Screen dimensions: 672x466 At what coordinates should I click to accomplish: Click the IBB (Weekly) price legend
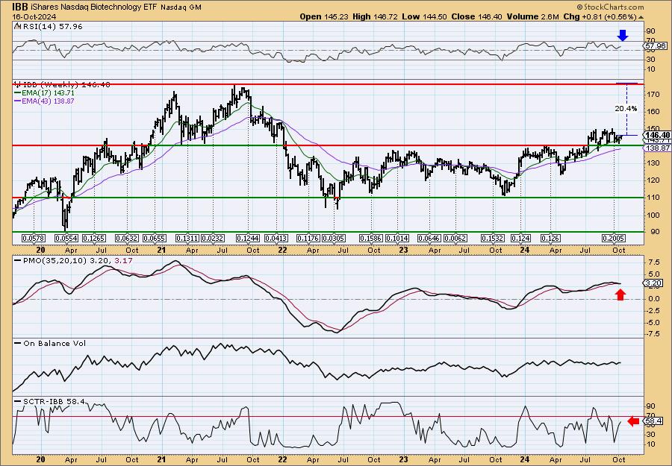(63, 85)
